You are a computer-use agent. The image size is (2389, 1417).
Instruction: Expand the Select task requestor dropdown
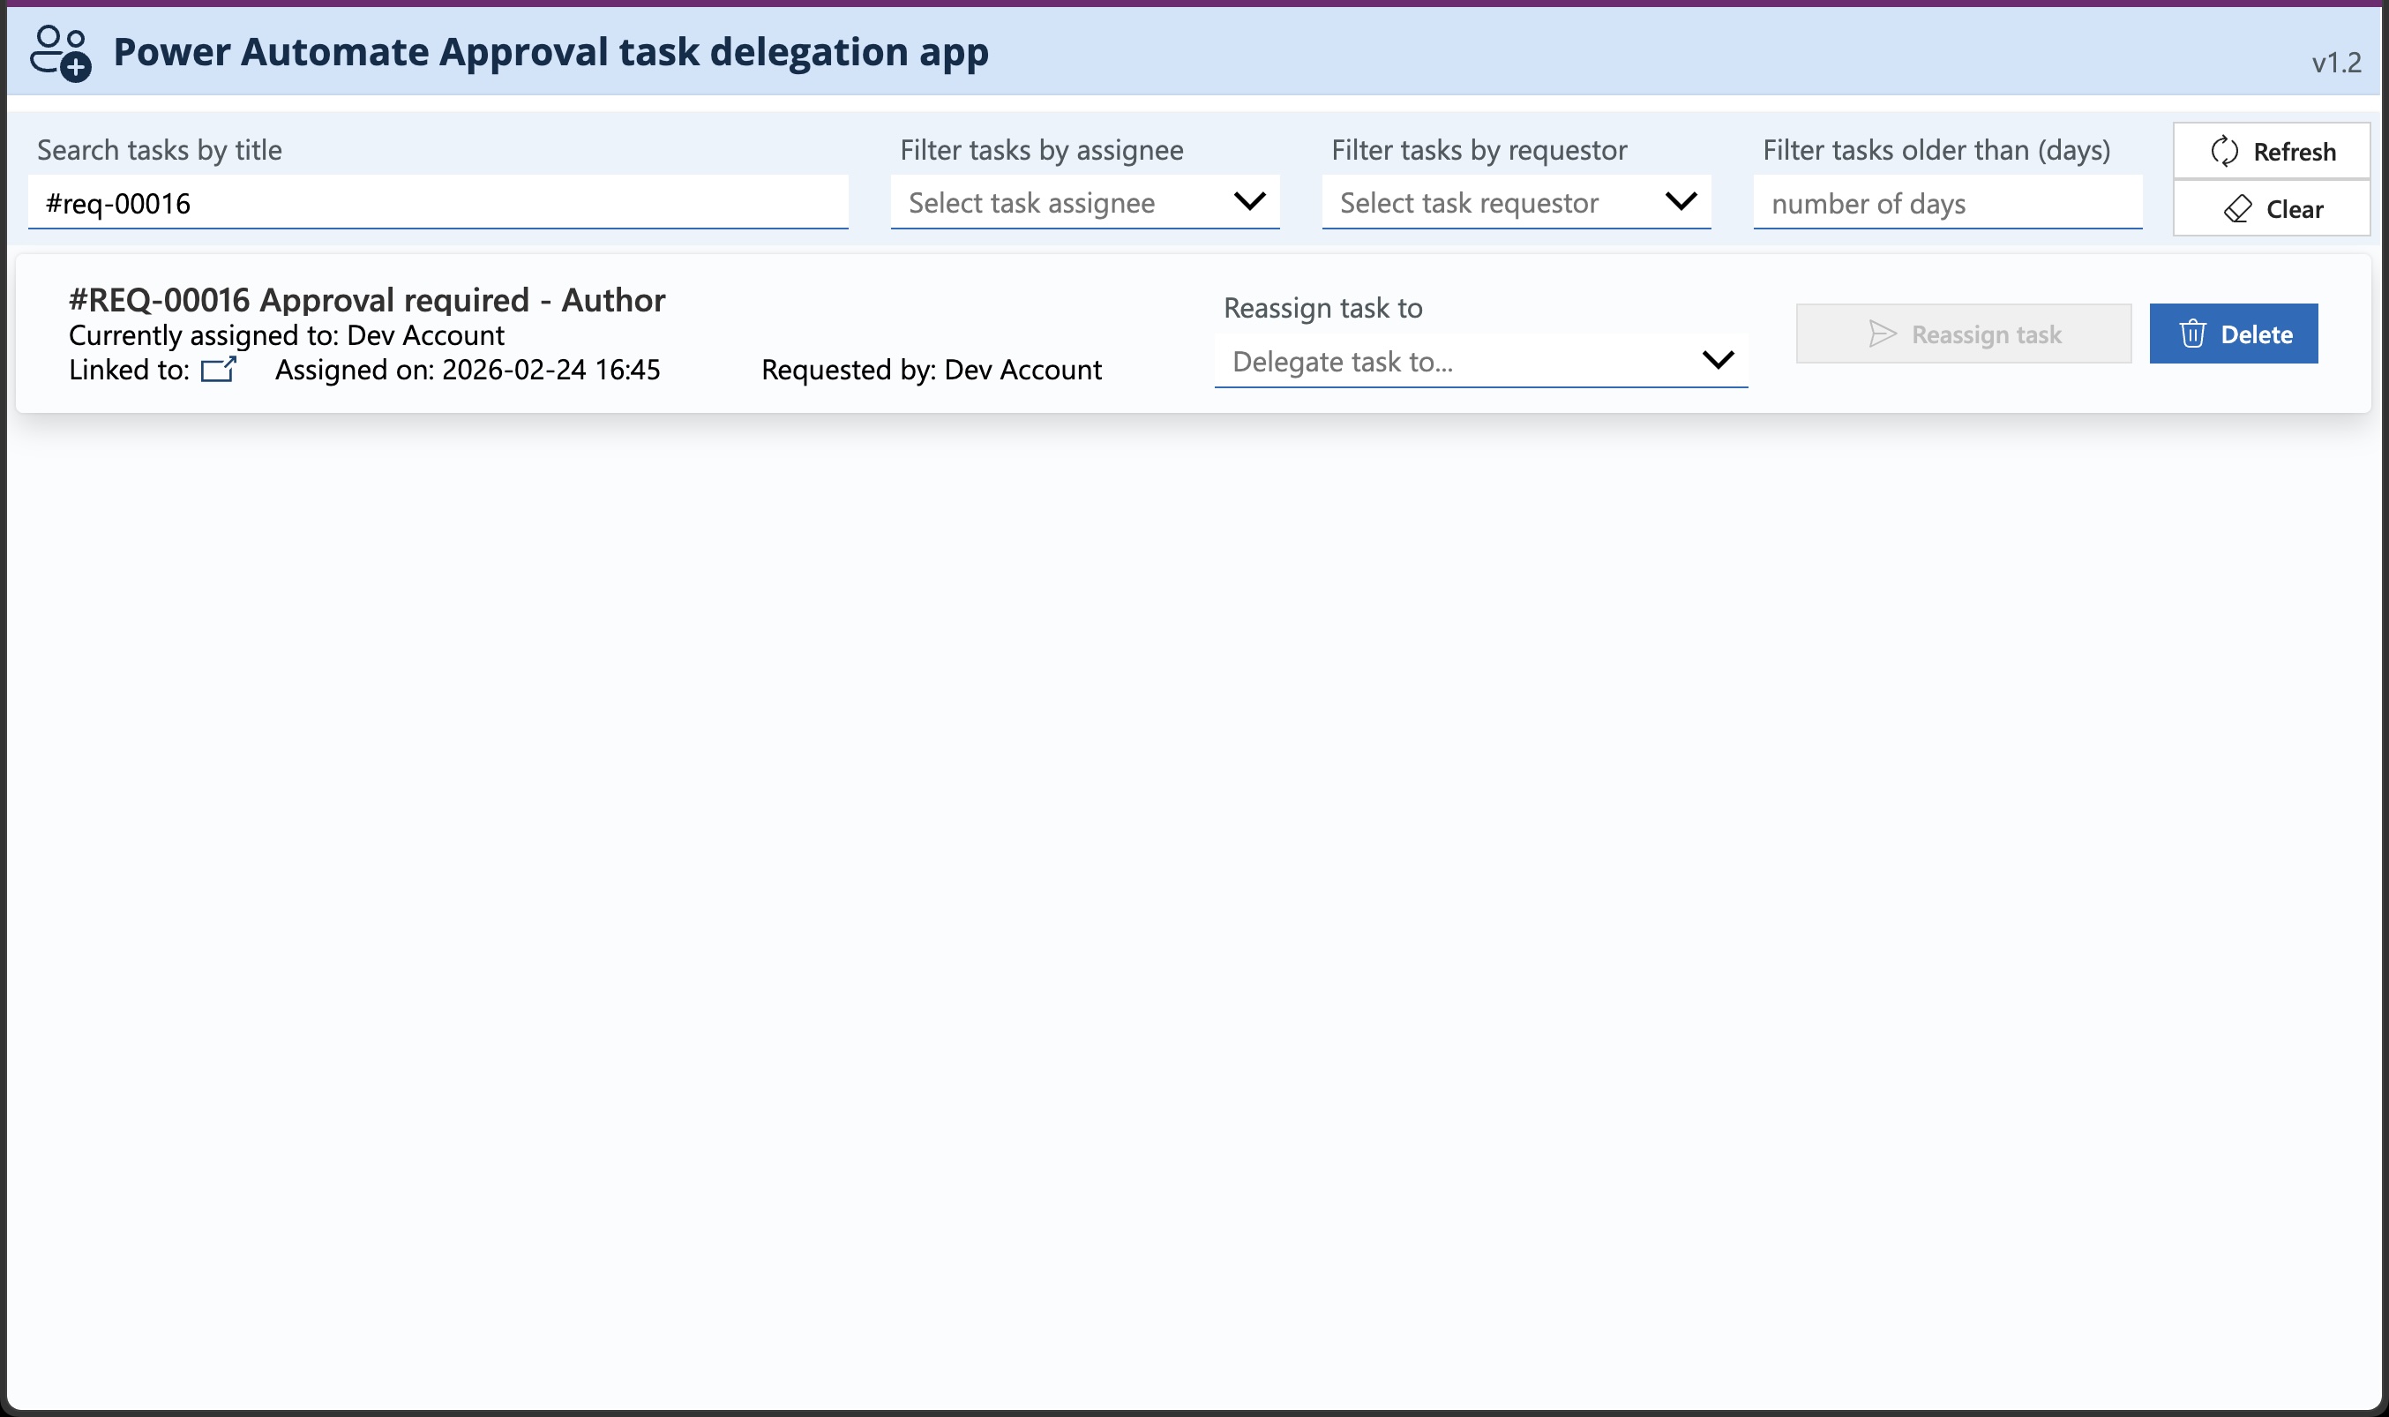point(1516,202)
